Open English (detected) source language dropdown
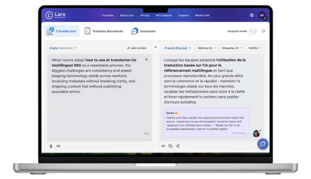311x179 pixels. 63,48
